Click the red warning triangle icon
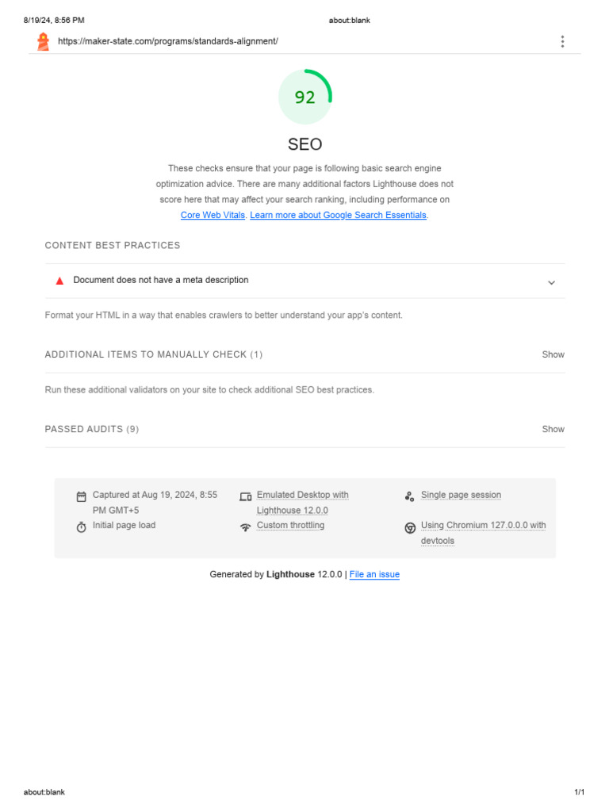This screenshot has height=812, width=609. point(59,281)
